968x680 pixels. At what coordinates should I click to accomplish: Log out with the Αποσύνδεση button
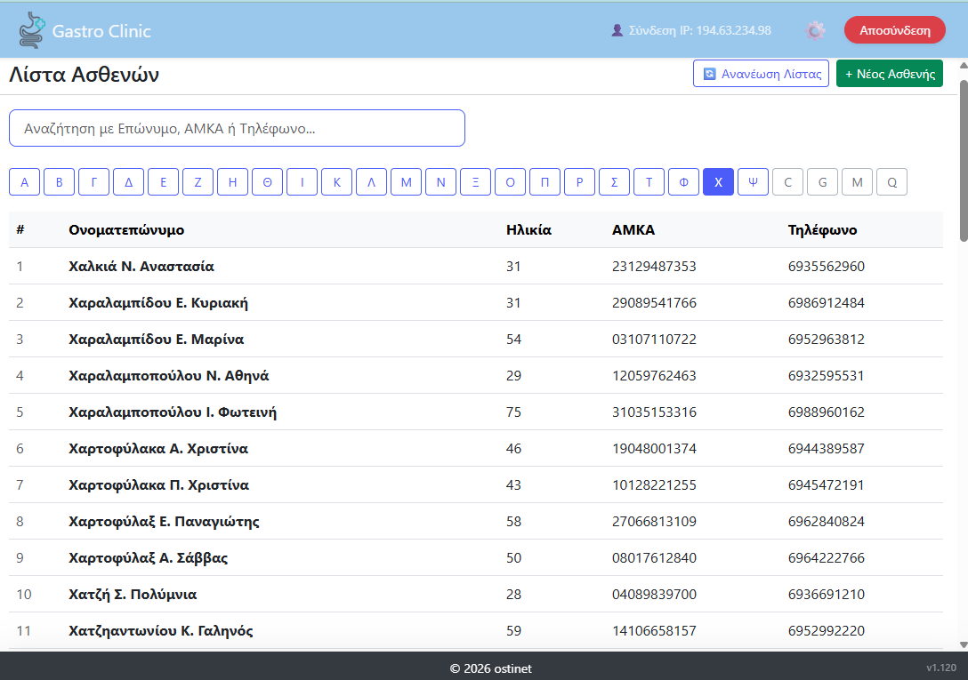(x=894, y=30)
